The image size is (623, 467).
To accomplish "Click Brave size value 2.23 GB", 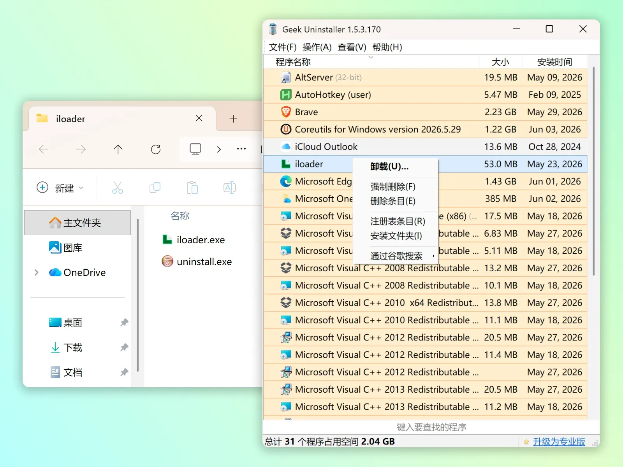I will click(500, 112).
